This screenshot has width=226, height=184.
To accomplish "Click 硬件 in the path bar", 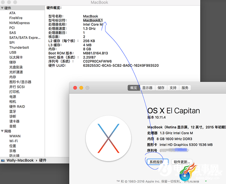I will click(x=43, y=160).
